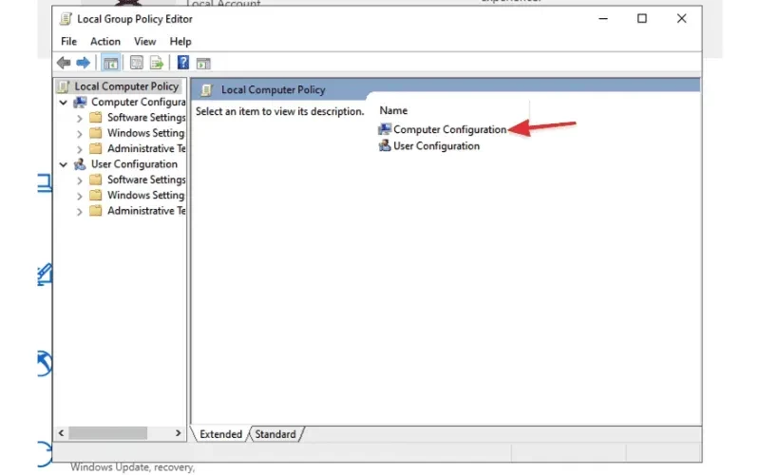
Task: Toggle Show/Hide Action Pane toolbar icon
Action: (x=203, y=63)
